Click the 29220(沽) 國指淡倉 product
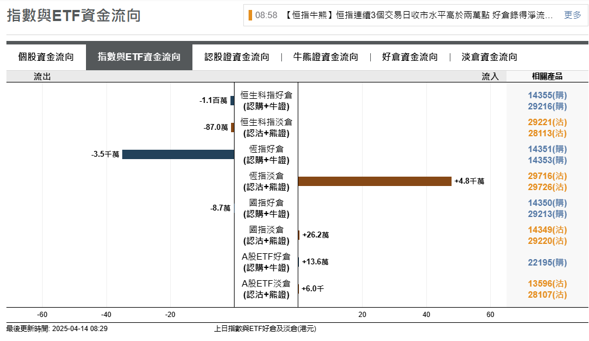 547,241
